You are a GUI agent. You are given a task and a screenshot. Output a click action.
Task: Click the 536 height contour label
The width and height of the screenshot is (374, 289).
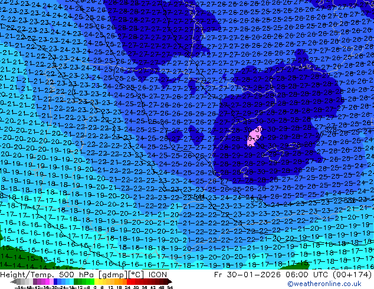(x=257, y=201)
